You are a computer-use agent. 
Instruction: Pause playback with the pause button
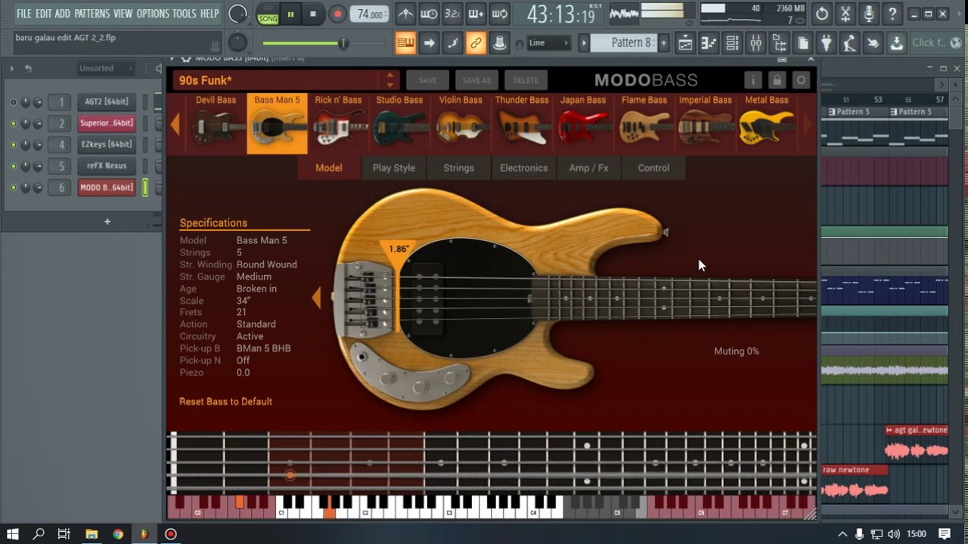[x=290, y=14]
